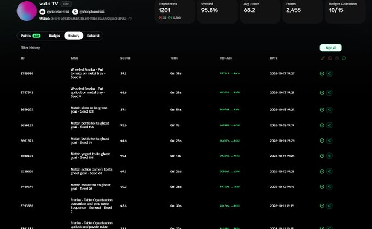The image size is (372, 229).
Task: Copy the wallet address
Action: click(x=130, y=19)
